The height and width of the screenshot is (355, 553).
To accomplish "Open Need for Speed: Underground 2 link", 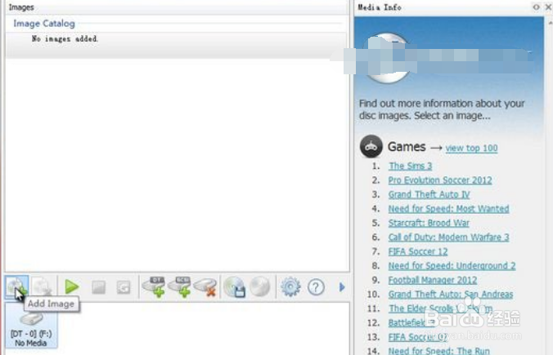I will pos(452,265).
